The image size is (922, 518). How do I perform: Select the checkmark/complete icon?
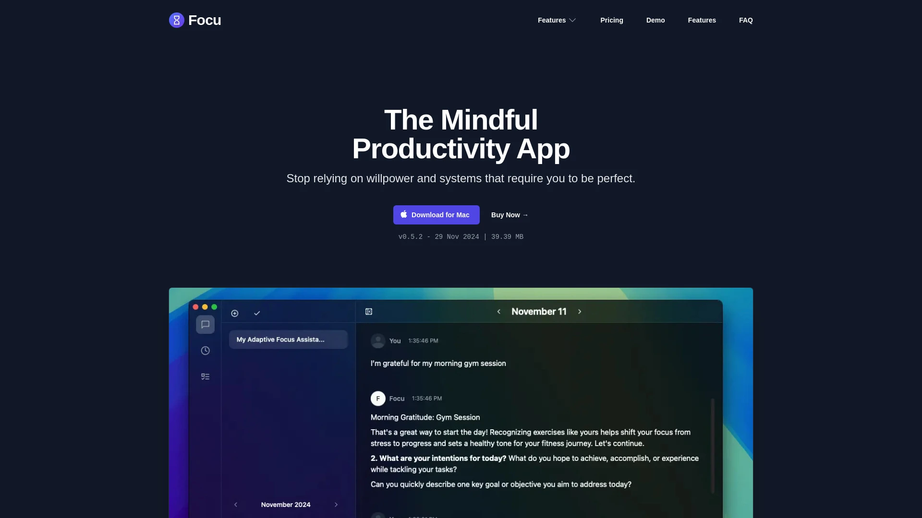point(257,313)
